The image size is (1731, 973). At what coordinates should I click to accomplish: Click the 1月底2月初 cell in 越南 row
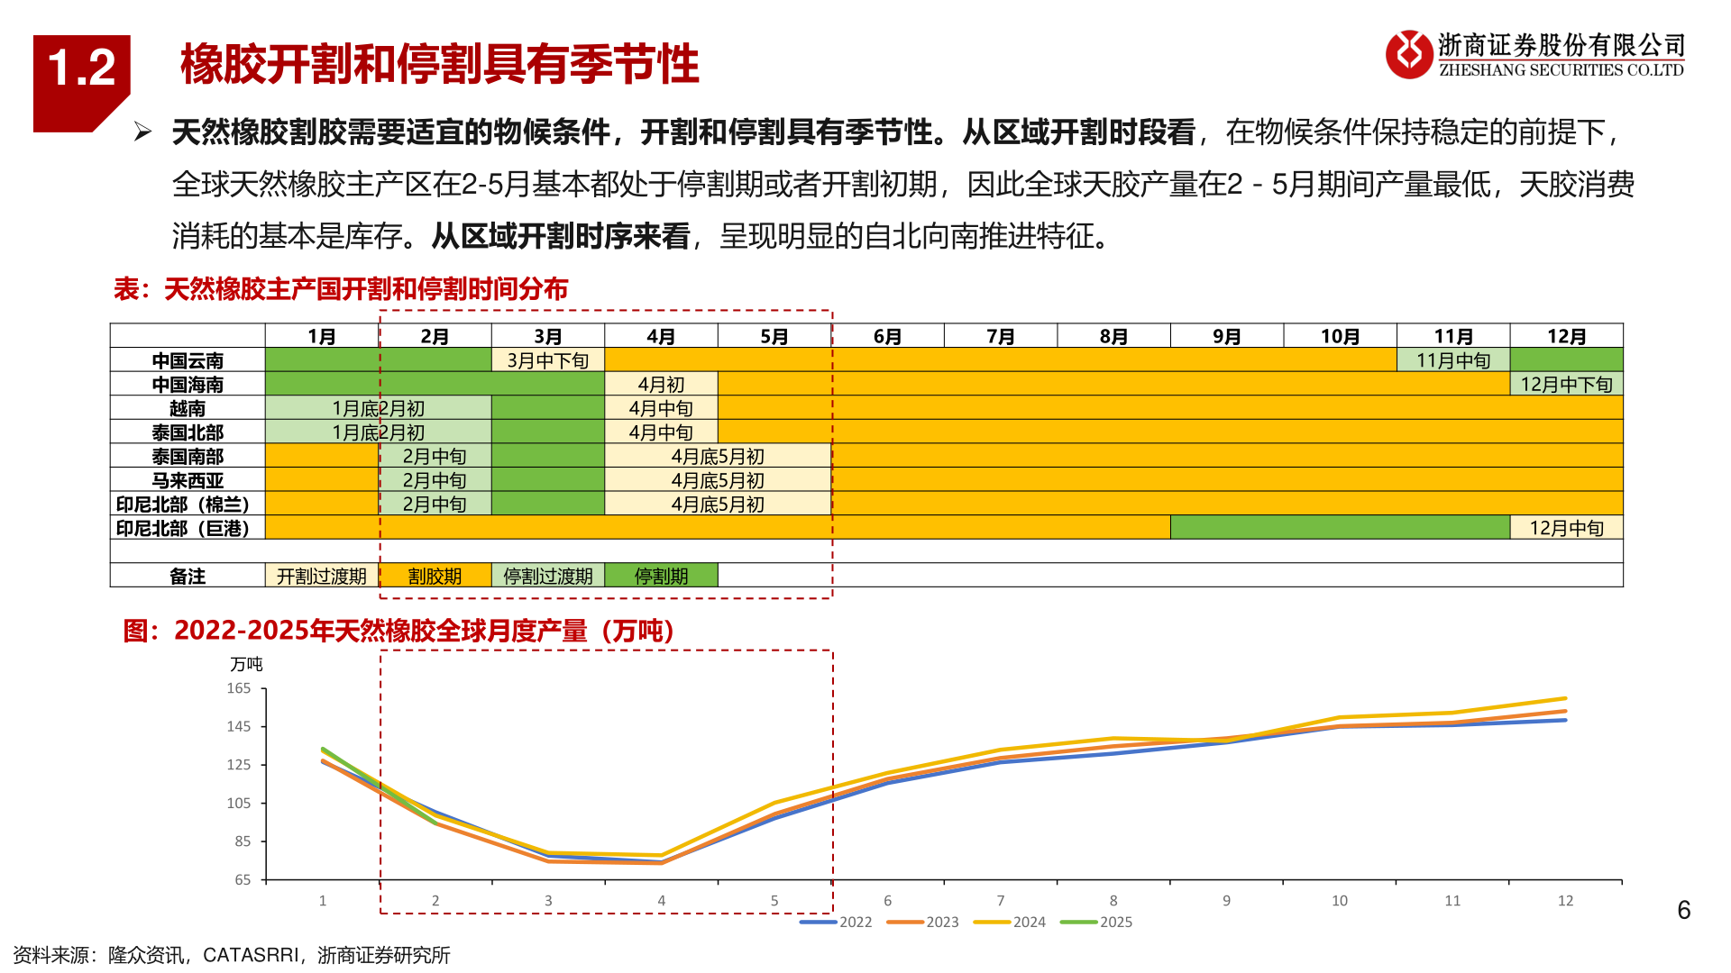(379, 408)
